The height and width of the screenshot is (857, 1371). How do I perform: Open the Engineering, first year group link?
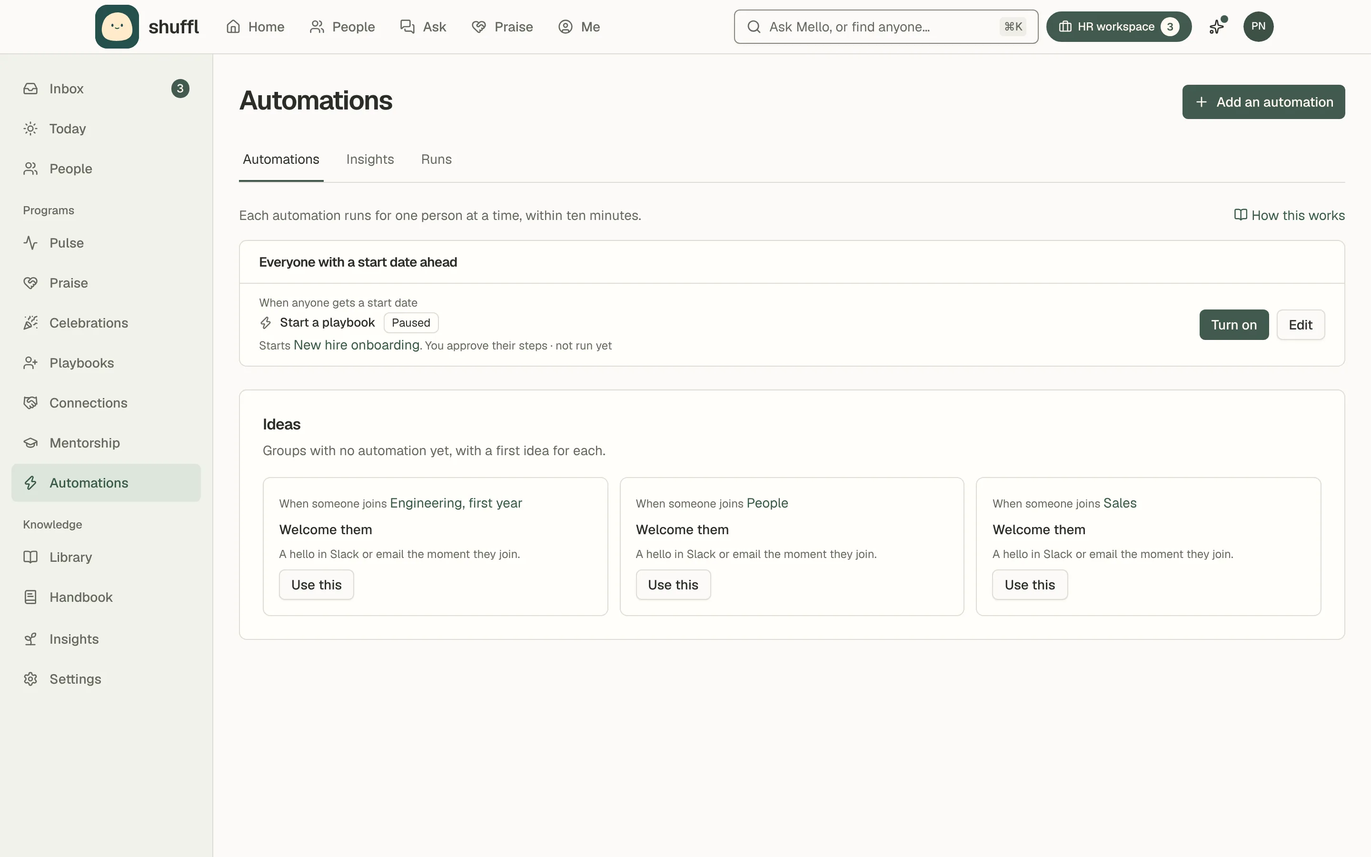coord(456,503)
